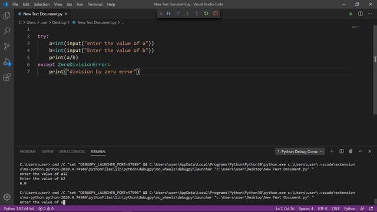Change encoding via UTF-8 status entry
Screen dimensions: 377x212
pyautogui.click(x=322, y=208)
